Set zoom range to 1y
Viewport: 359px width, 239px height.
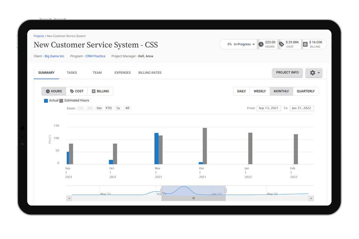tap(118, 108)
